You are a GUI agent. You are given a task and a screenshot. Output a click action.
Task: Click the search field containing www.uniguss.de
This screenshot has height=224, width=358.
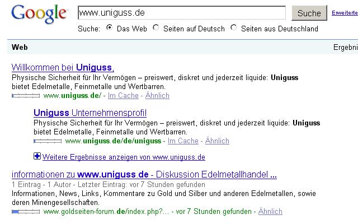pos(182,13)
